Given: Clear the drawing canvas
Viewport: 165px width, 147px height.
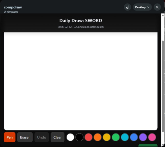Looking at the screenshot, I should pos(57,137).
